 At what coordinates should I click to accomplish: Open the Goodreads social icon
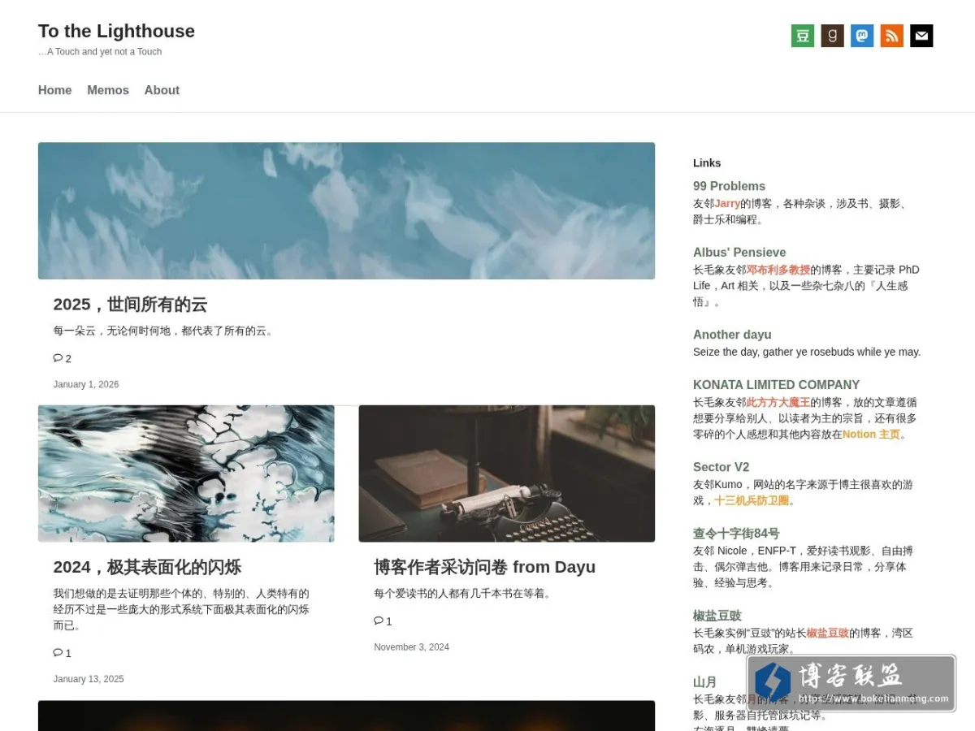click(x=832, y=36)
